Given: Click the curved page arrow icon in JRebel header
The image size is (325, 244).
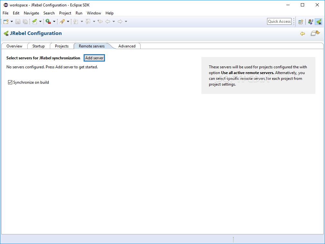Looking at the screenshot, I should [315, 33].
